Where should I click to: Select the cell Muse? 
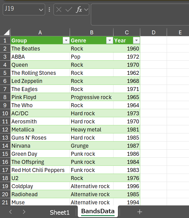[x=40, y=202]
